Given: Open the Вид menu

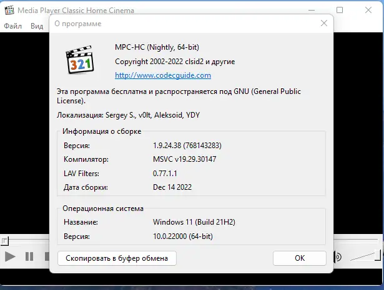Looking at the screenshot, I should 37,26.
